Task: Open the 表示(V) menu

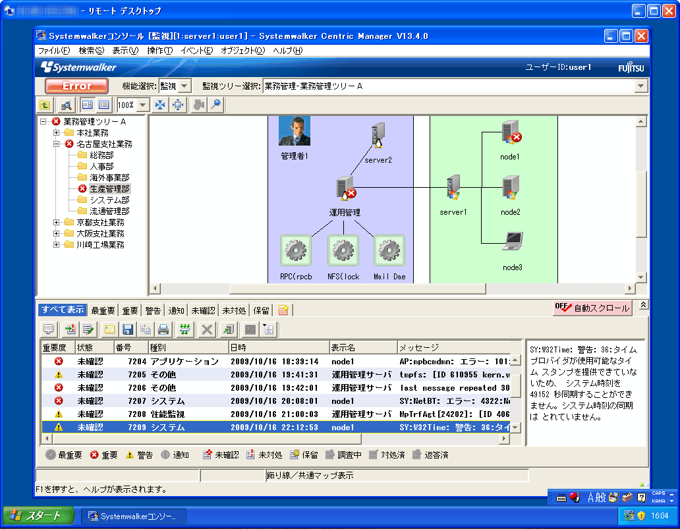Action: [125, 51]
